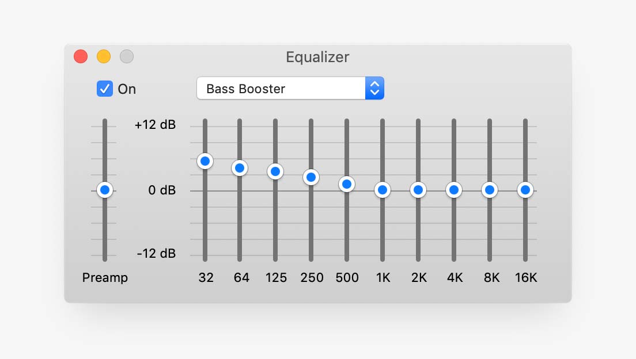Click the top of the Preamp slider track
This screenshot has height=359, width=636.
105,123
